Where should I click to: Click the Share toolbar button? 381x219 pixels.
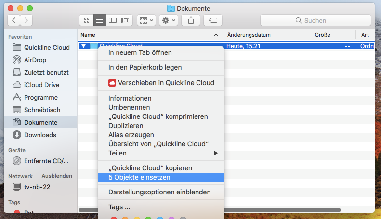click(x=191, y=20)
